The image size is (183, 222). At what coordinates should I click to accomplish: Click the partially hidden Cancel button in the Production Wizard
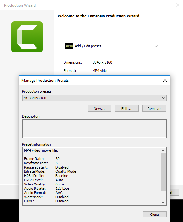pyautogui.click(x=175, y=192)
